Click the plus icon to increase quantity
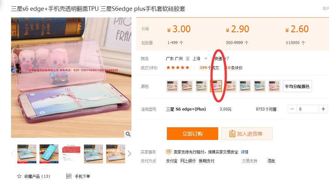 tap(323, 109)
